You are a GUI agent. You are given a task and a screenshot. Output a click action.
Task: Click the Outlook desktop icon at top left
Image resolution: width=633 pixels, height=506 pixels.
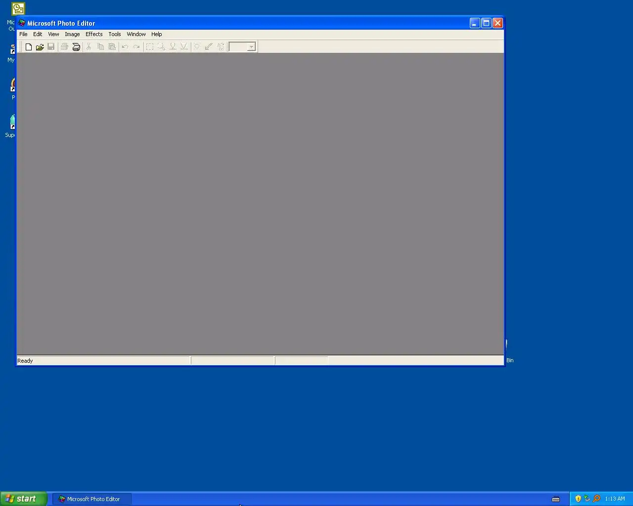[x=18, y=9]
